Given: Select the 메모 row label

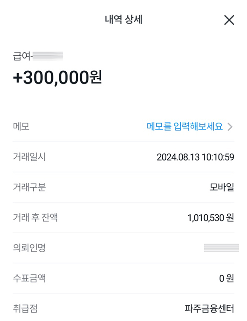Looking at the screenshot, I should tap(21, 127).
